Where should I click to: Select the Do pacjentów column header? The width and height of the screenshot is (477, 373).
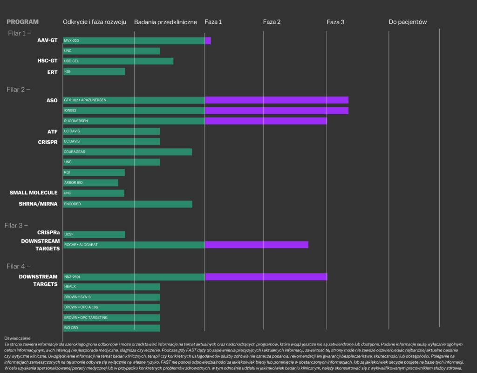(408, 22)
